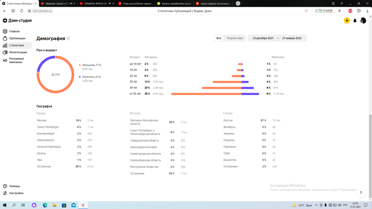Expand the system tray hidden icons chevron

(x=317, y=205)
